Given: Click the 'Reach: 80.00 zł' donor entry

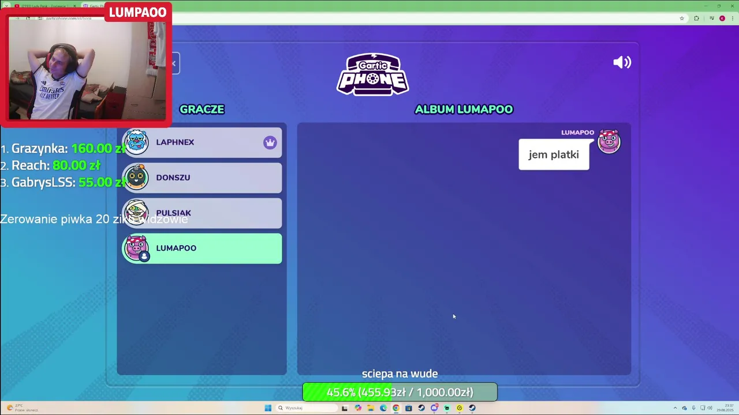Looking at the screenshot, I should pyautogui.click(x=51, y=165).
